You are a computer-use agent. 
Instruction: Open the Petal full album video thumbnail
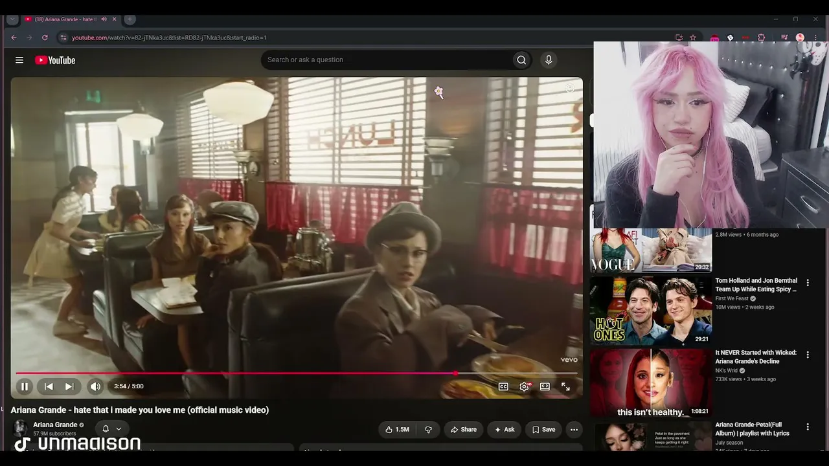pyautogui.click(x=651, y=437)
